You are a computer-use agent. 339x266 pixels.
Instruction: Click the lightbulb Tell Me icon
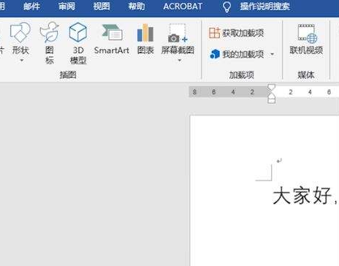coord(226,7)
